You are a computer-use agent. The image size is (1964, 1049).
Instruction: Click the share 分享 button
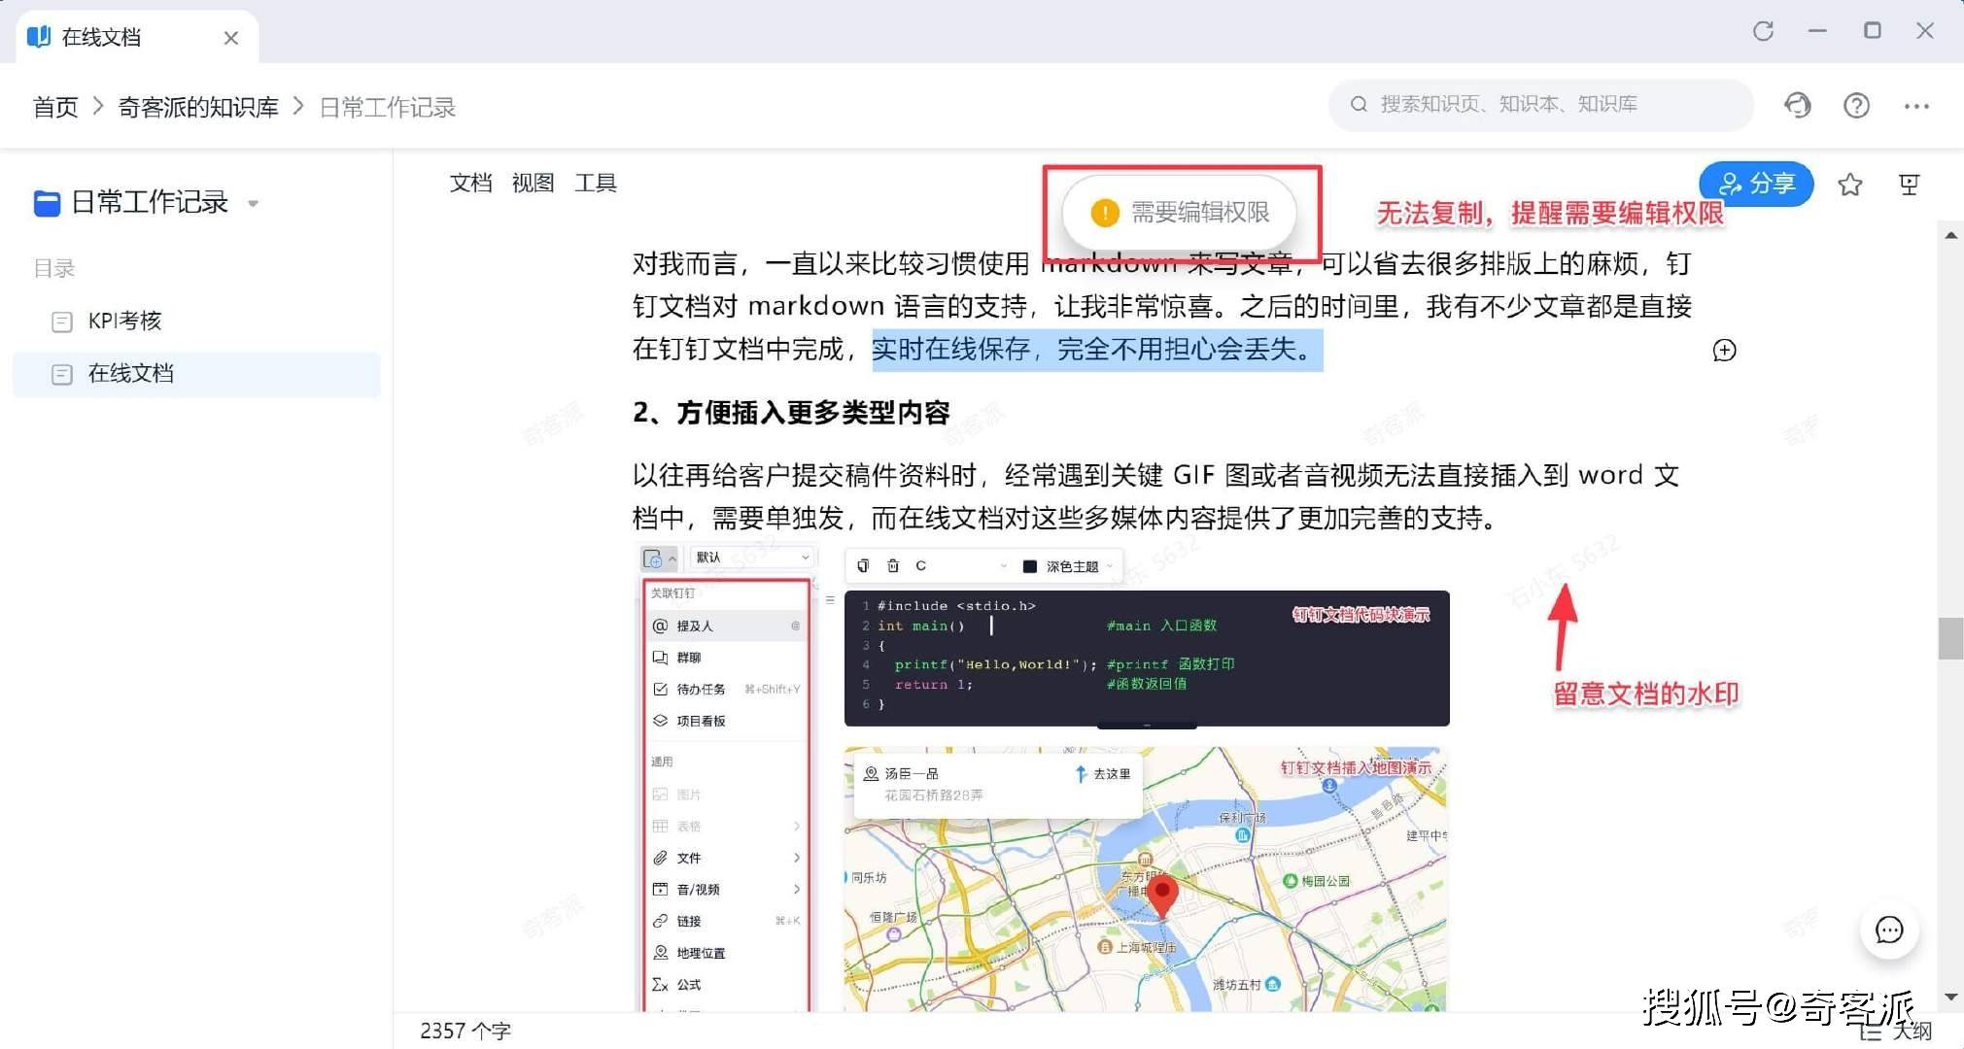[x=1756, y=184]
